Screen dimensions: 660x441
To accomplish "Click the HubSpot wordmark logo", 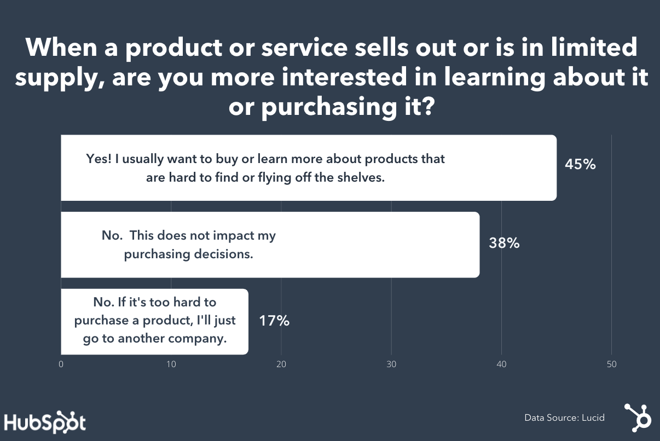I will point(45,422).
